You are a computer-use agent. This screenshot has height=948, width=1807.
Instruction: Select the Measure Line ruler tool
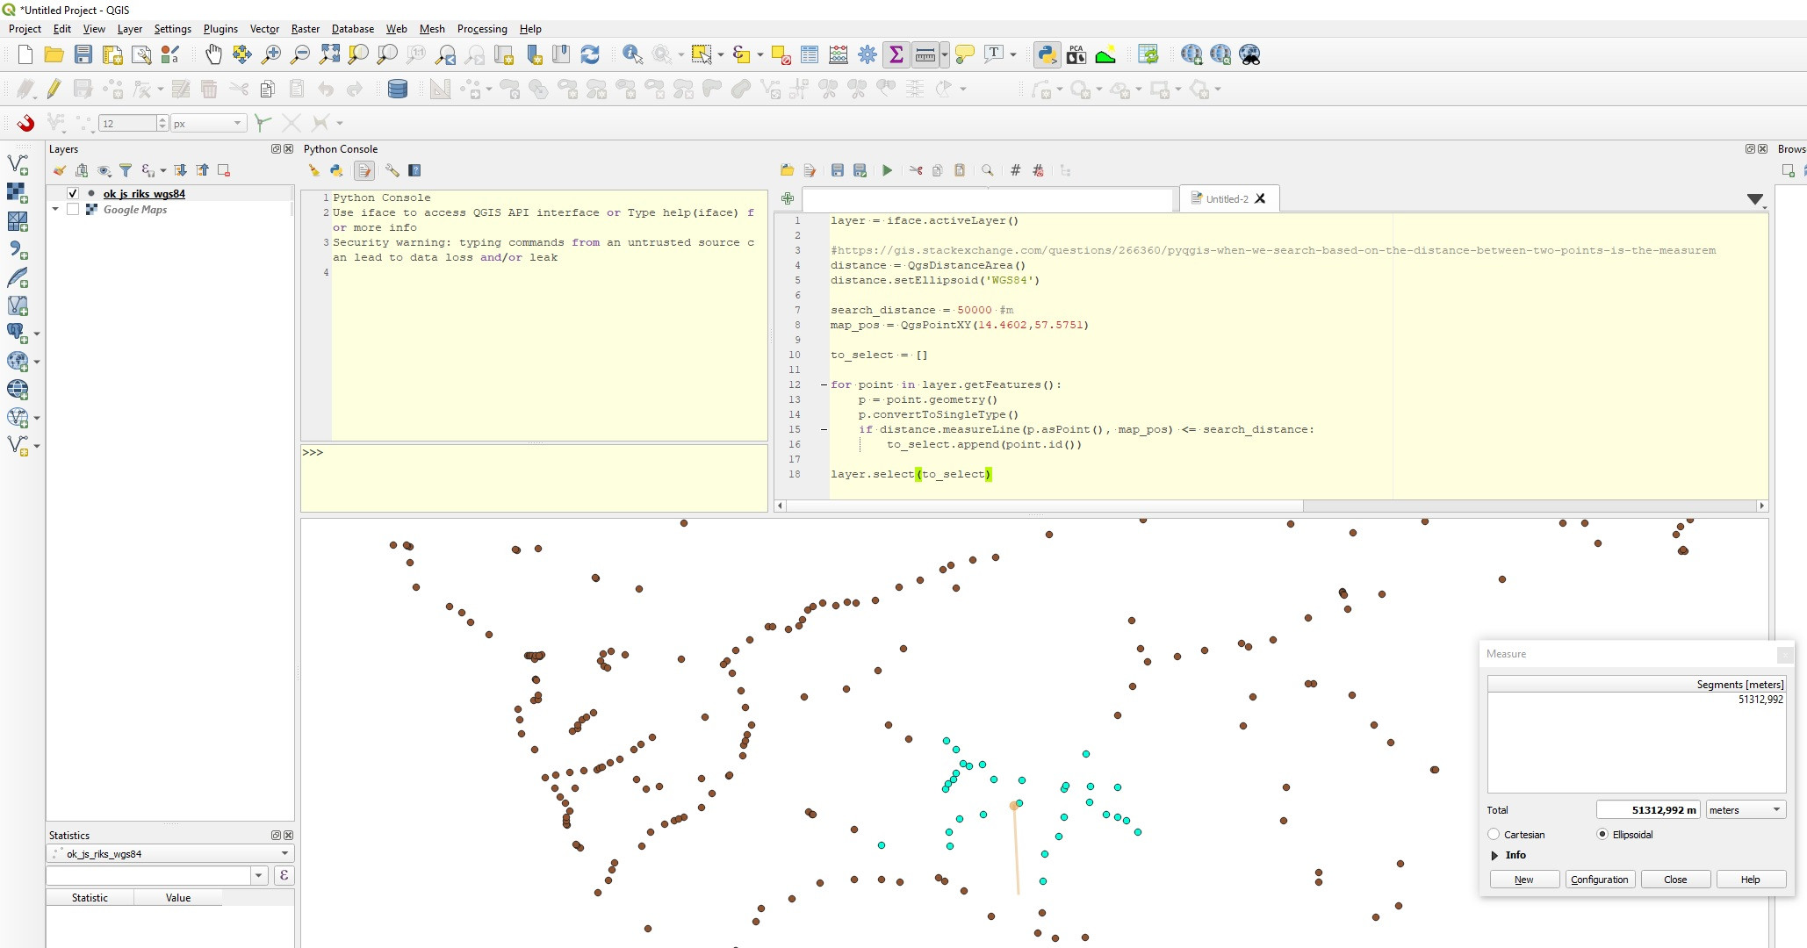(x=925, y=54)
